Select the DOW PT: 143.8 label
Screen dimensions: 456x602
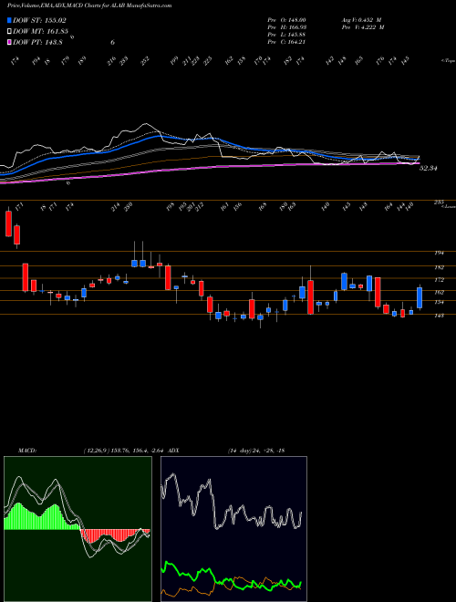coord(37,42)
